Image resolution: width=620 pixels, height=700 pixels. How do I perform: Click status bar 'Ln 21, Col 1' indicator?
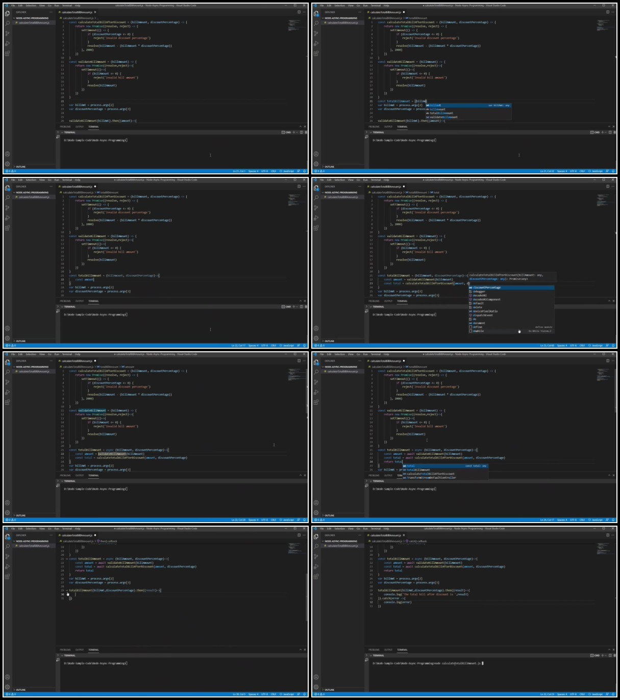(x=239, y=171)
